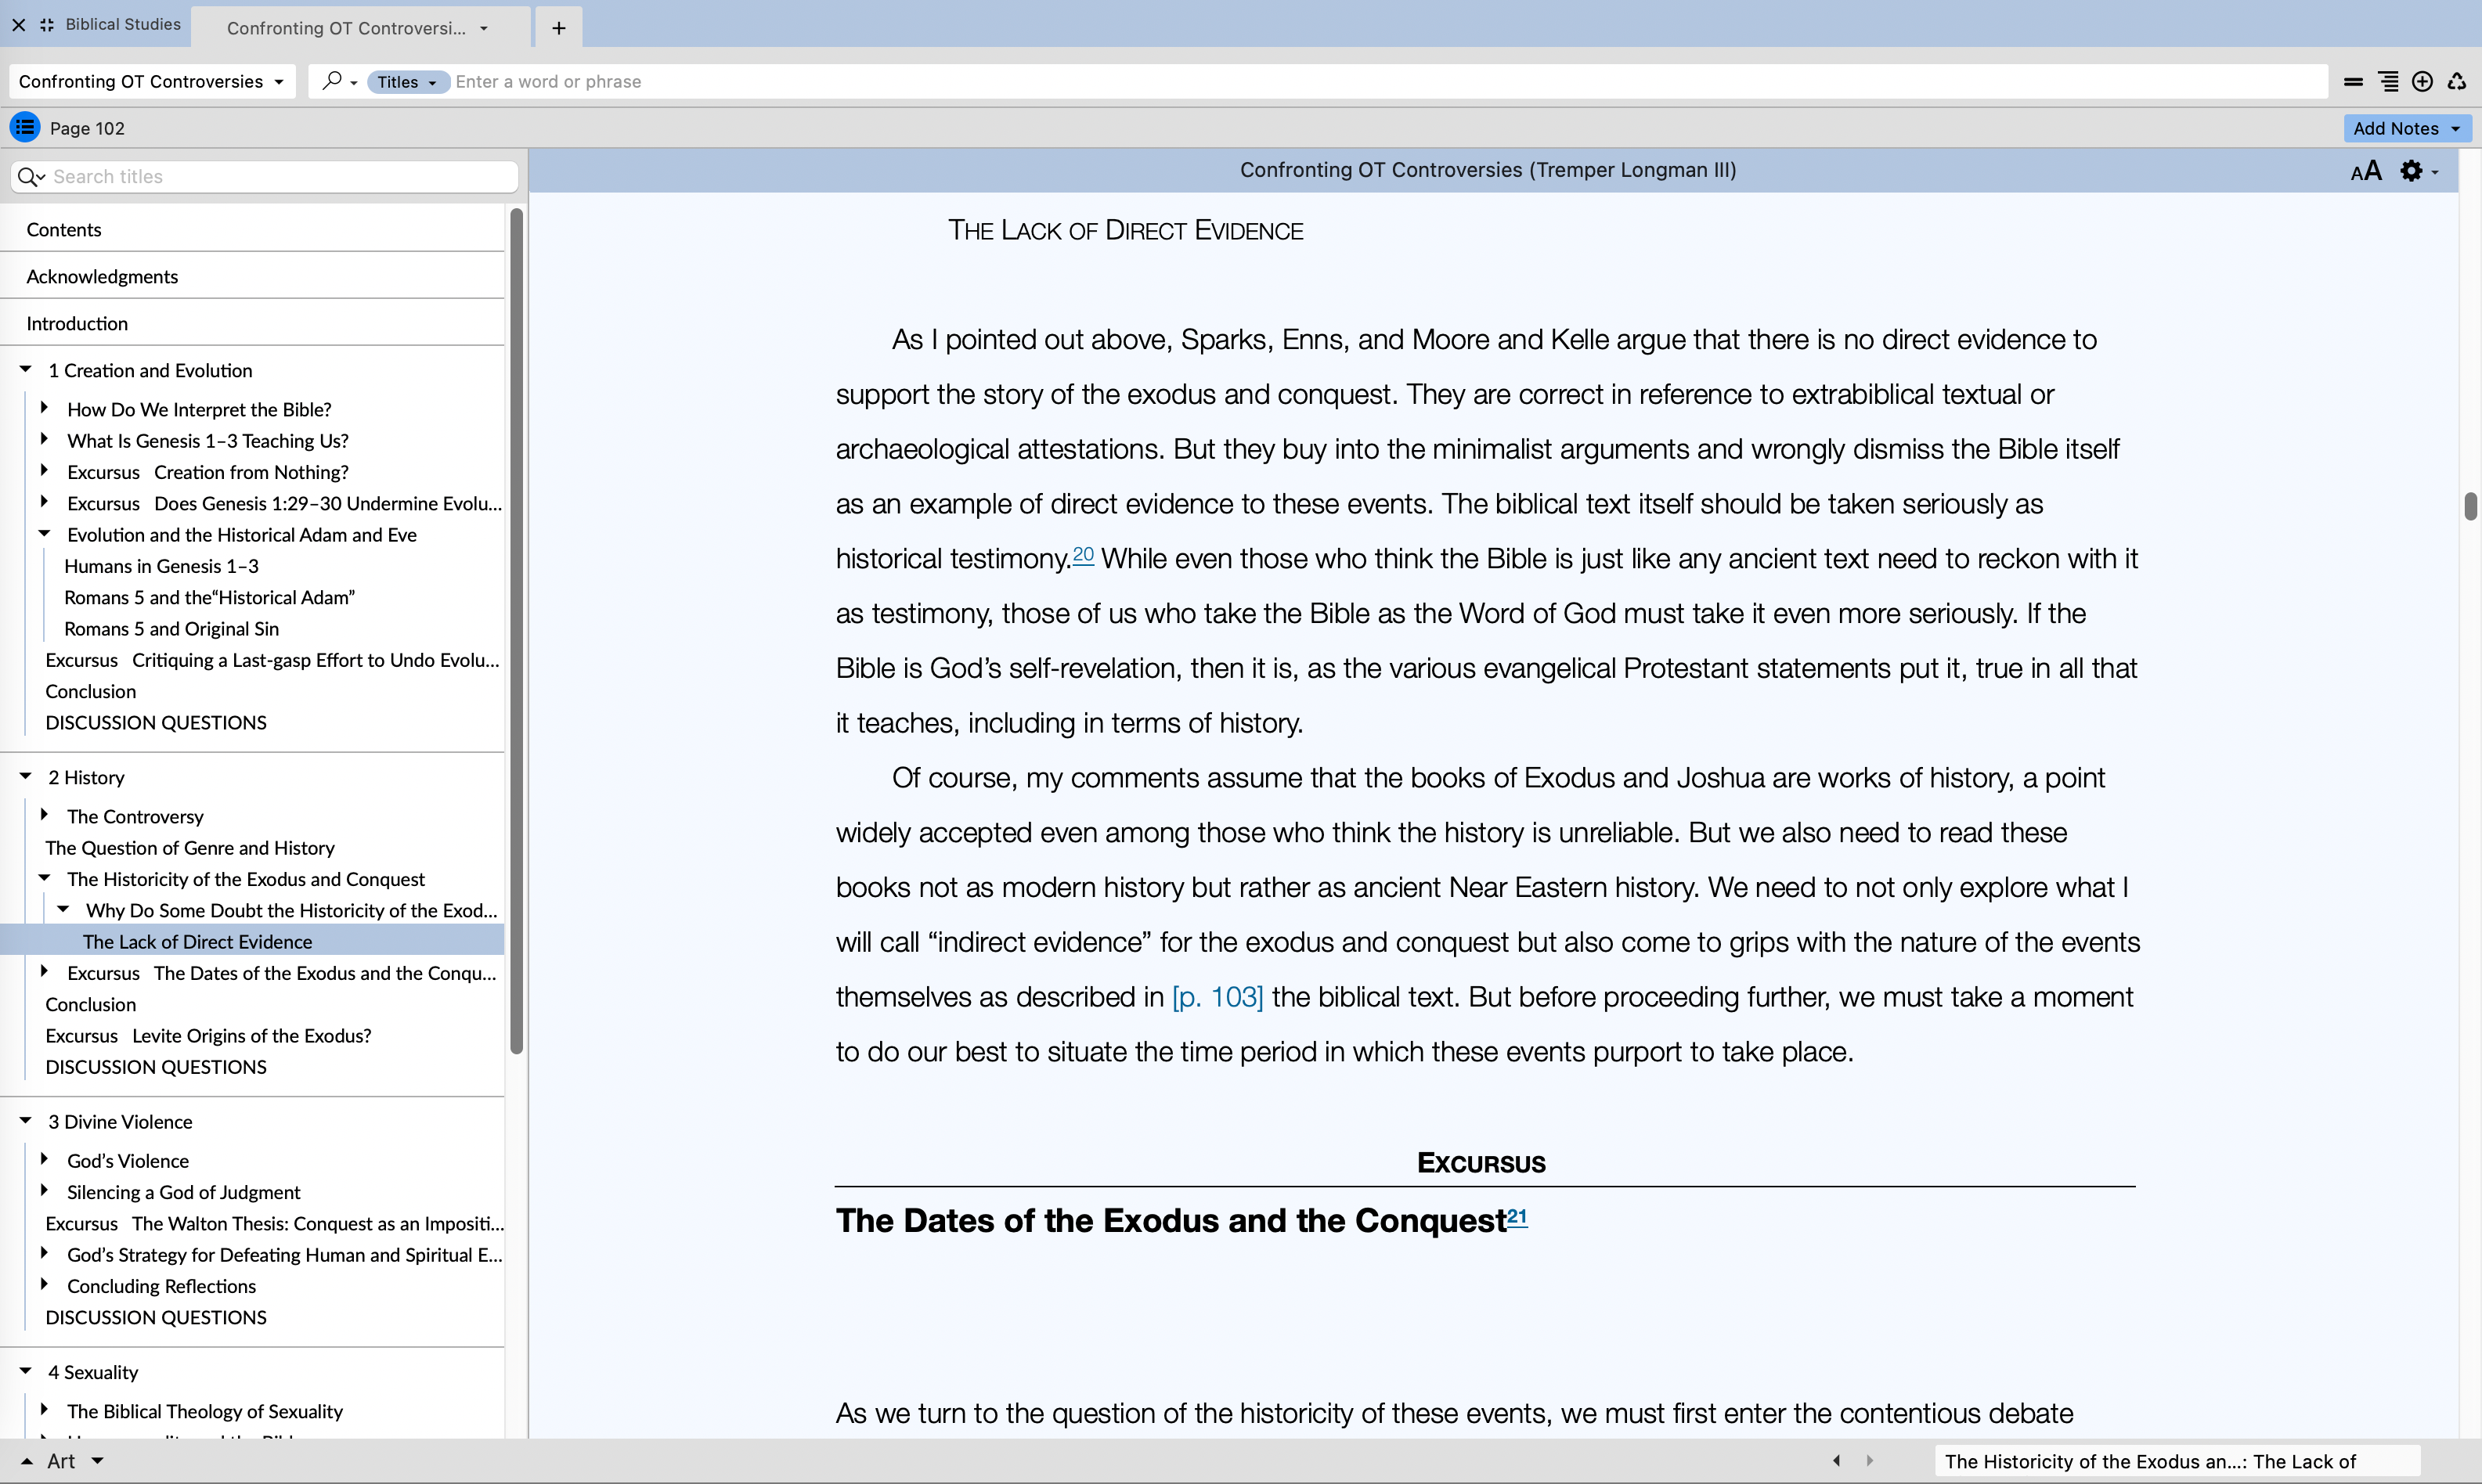2482x1484 pixels.
Task: Expand 'Silencing a God of Judgment'
Action: (x=44, y=1190)
